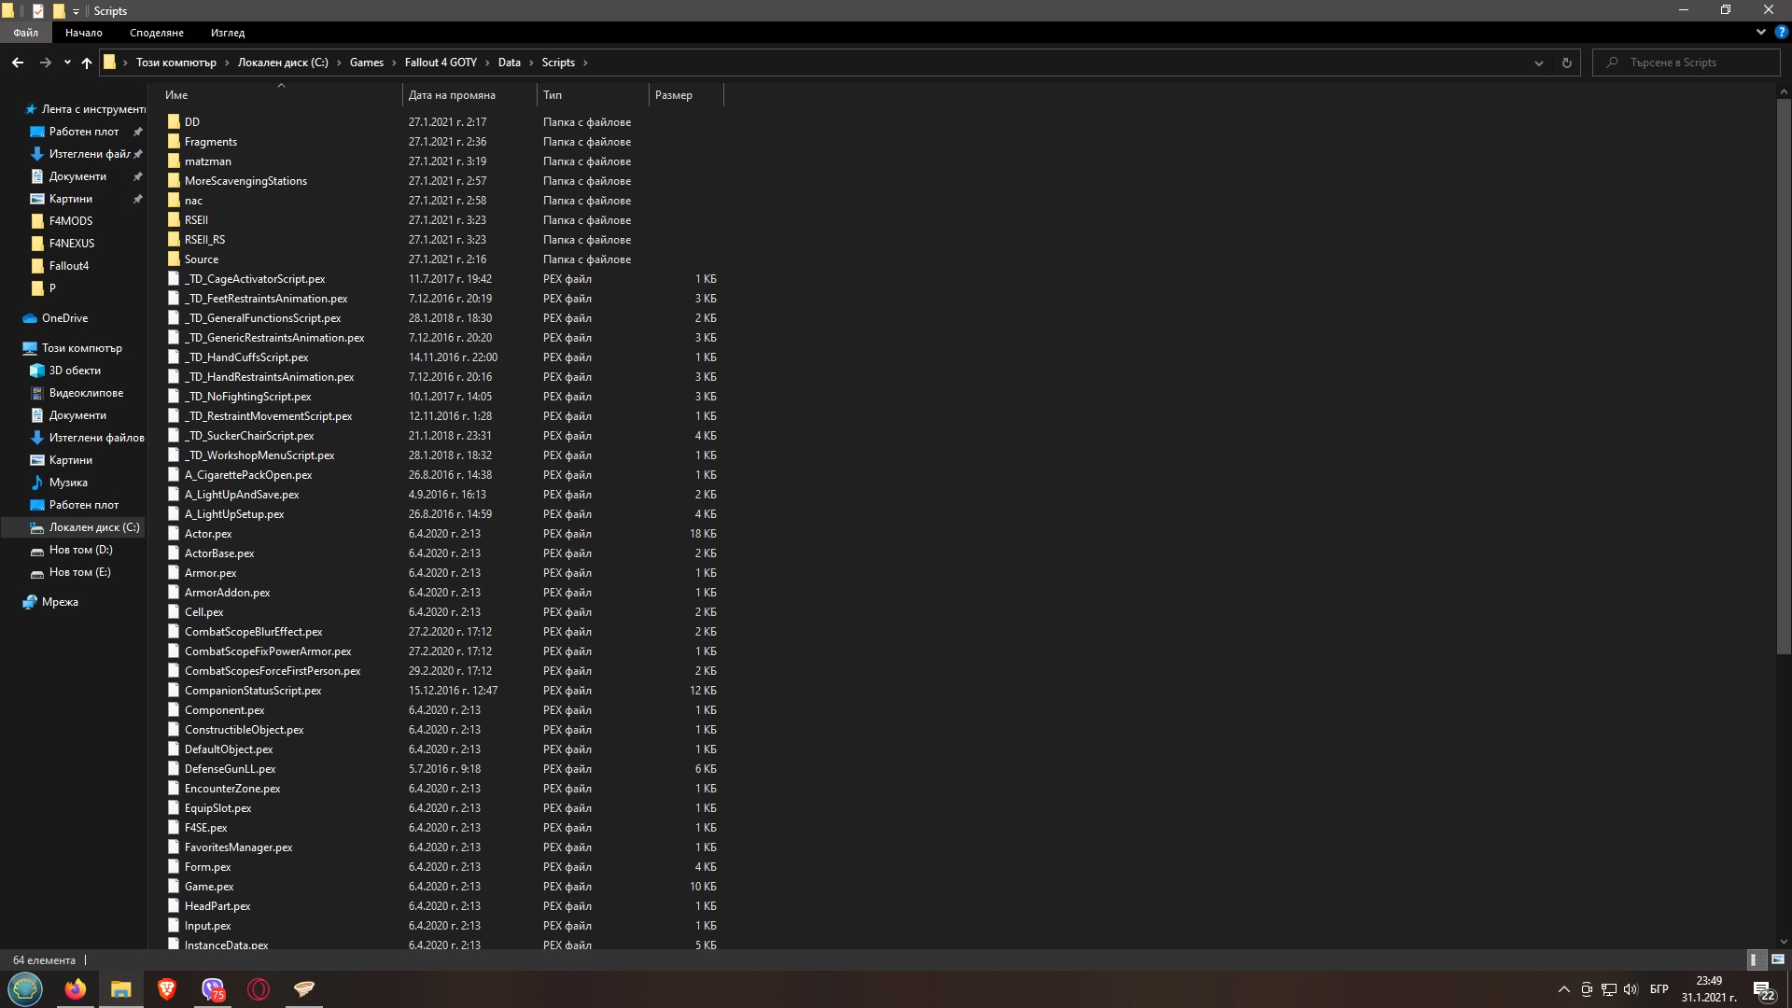Open recent locations dropdown arrow
The height and width of the screenshot is (1008, 1792).
[67, 63]
